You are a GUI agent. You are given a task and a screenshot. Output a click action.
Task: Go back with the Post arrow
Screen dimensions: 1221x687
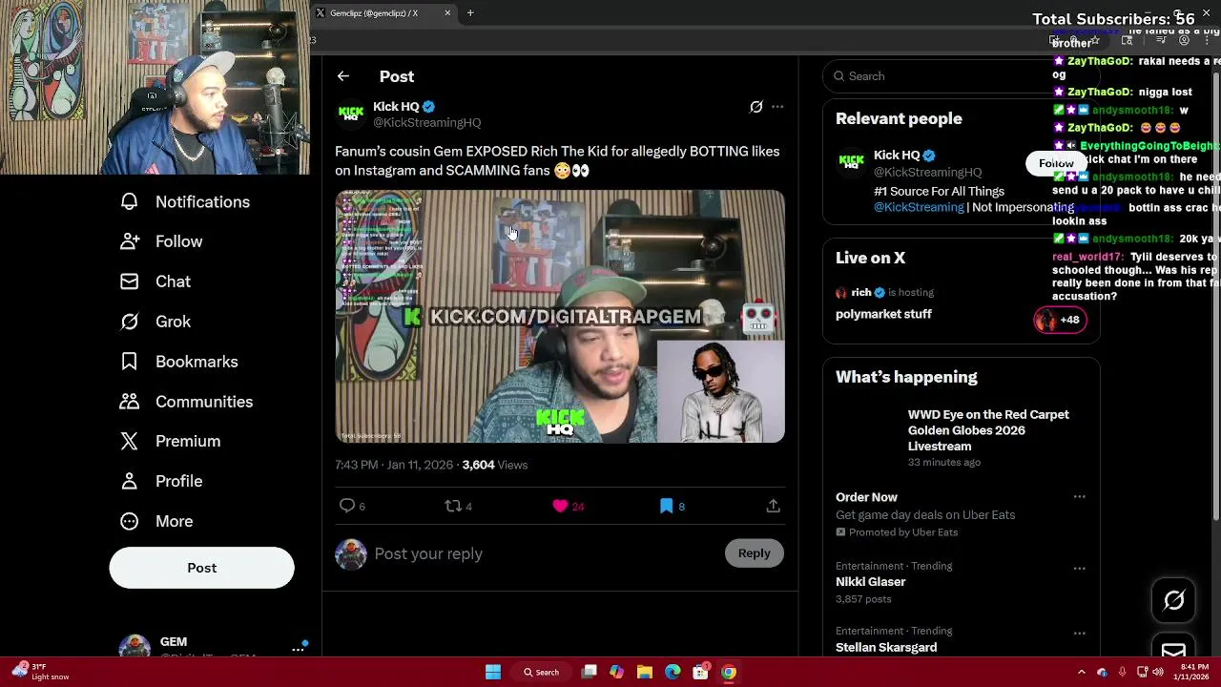click(343, 76)
